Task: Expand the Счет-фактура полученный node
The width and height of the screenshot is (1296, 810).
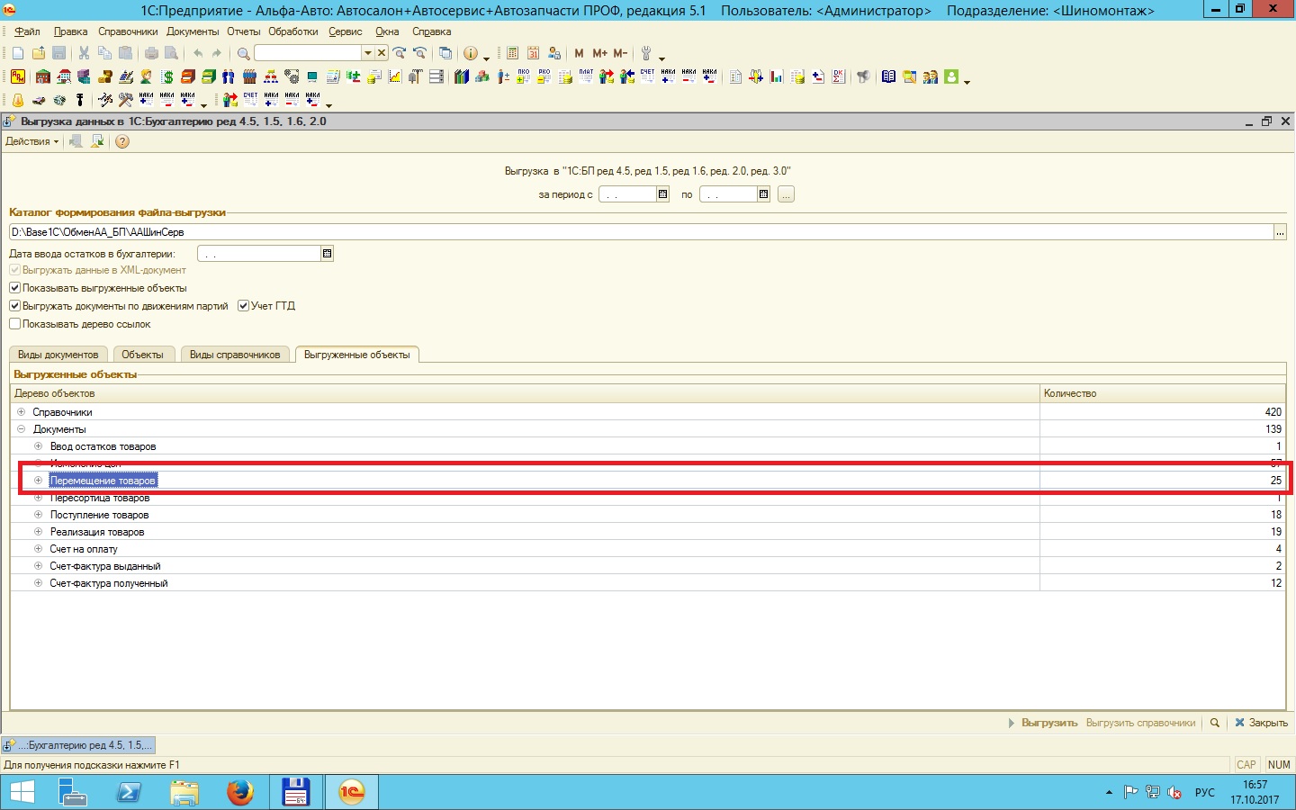Action: (38, 583)
